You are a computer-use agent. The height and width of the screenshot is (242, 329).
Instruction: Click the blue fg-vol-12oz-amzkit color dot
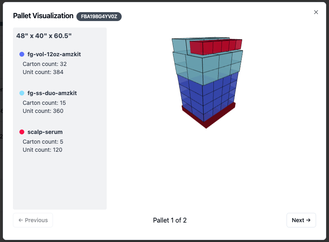[22, 54]
